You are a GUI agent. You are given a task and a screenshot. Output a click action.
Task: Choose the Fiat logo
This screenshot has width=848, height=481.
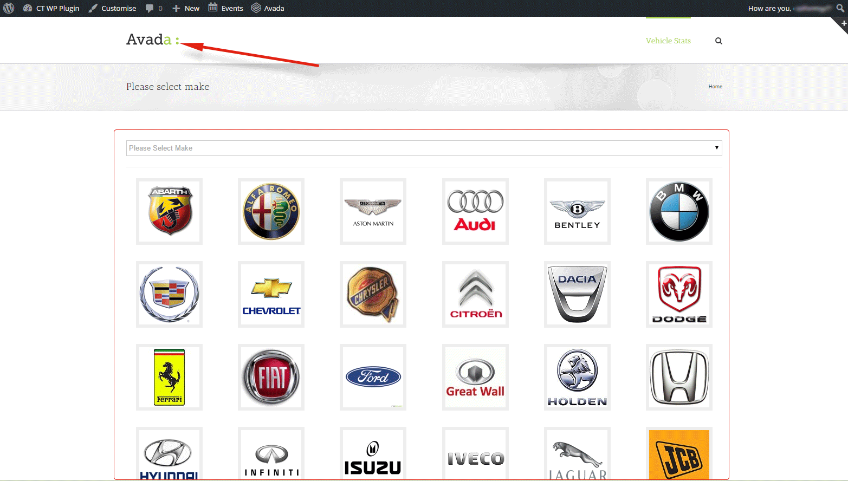271,377
